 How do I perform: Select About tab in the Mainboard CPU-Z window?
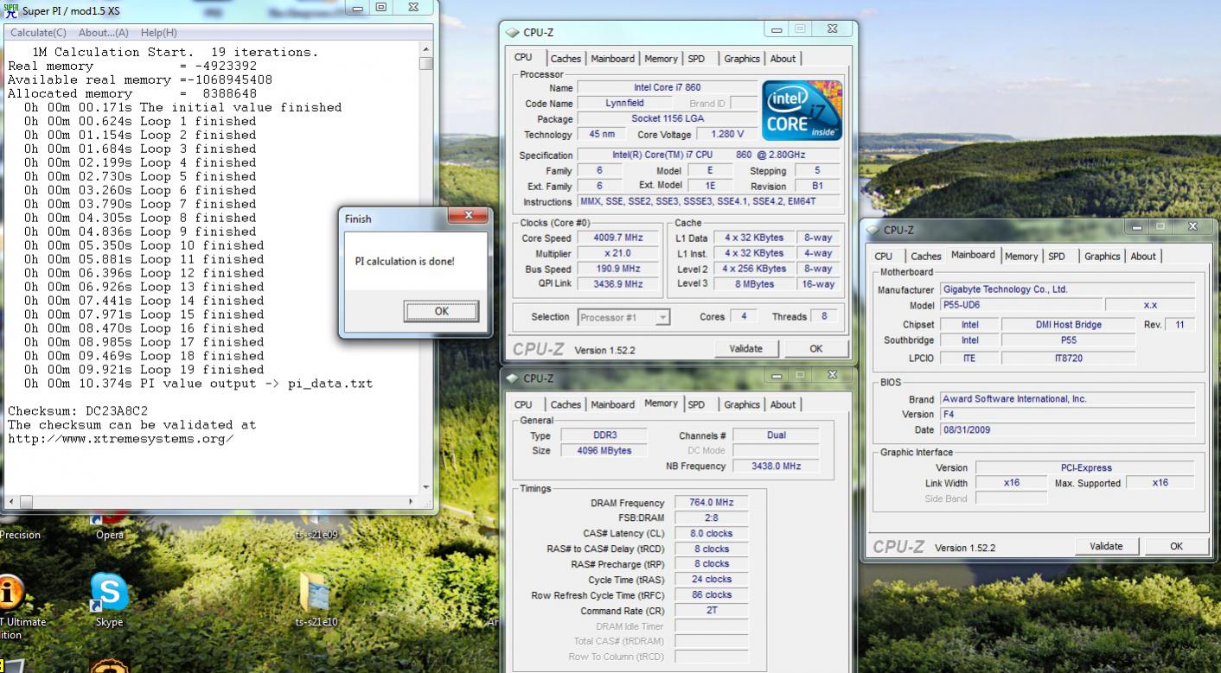(x=1143, y=257)
